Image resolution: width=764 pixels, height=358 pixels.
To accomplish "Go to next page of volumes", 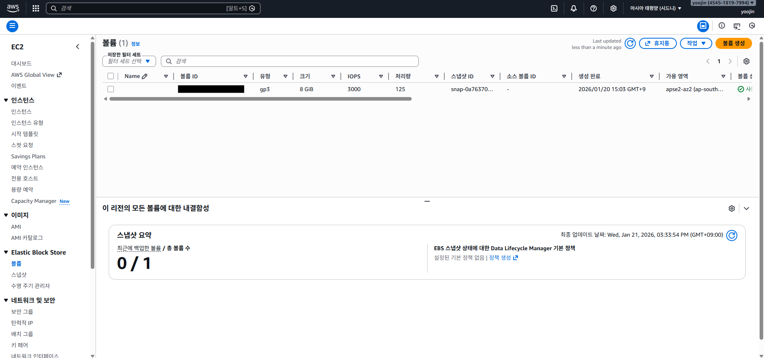I will click(730, 61).
